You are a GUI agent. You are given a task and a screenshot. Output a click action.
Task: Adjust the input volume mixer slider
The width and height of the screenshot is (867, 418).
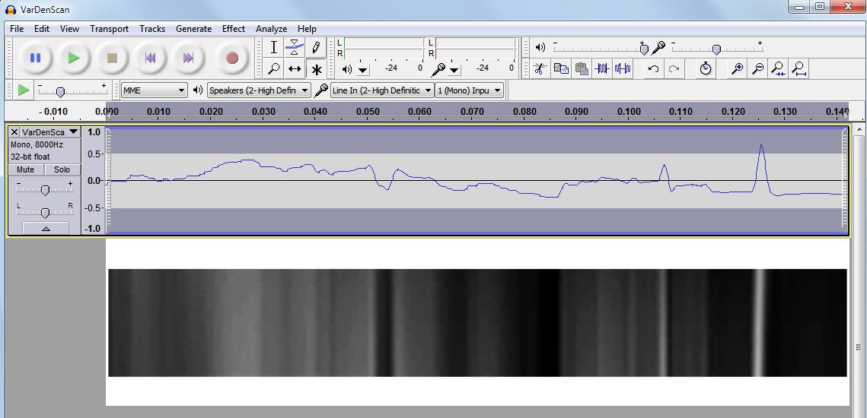tap(716, 49)
